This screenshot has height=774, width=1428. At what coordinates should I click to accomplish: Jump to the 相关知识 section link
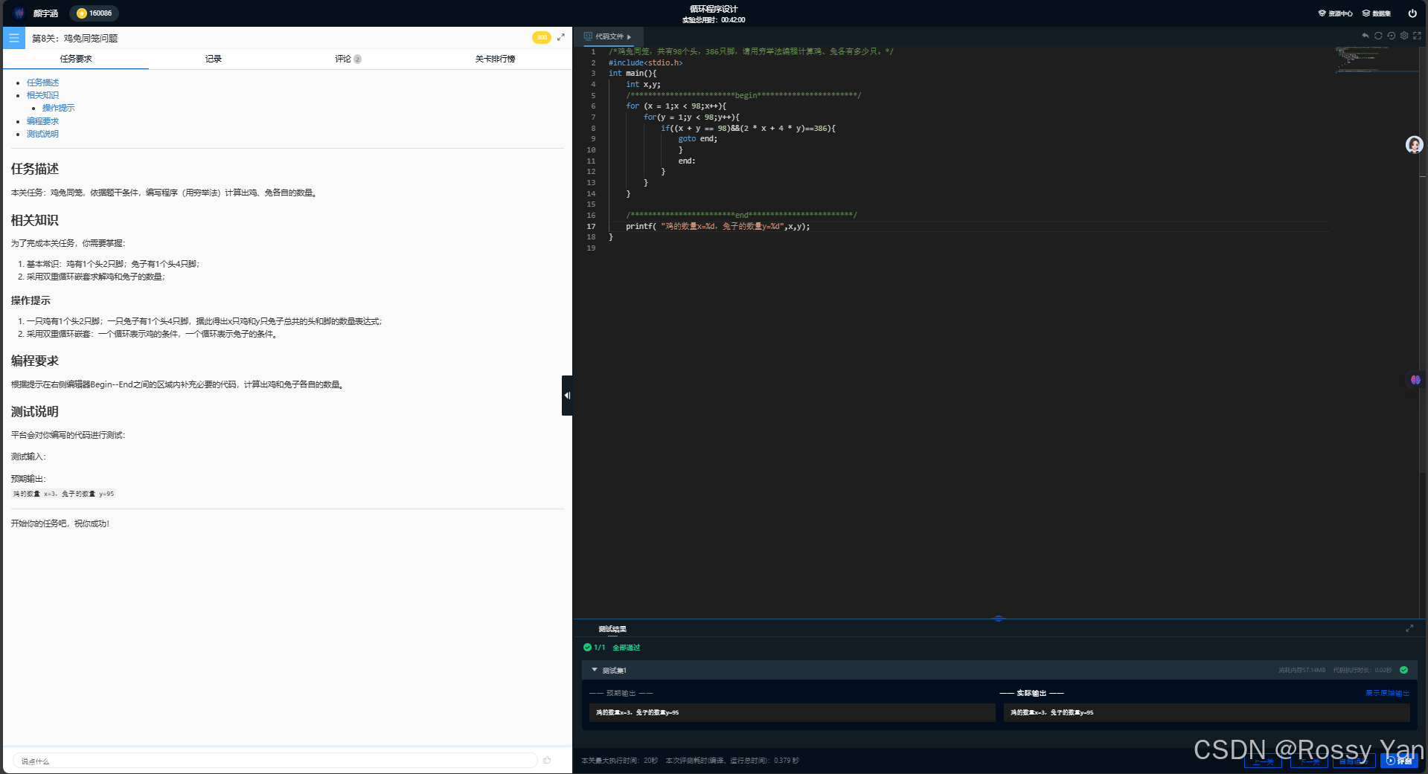pos(42,95)
